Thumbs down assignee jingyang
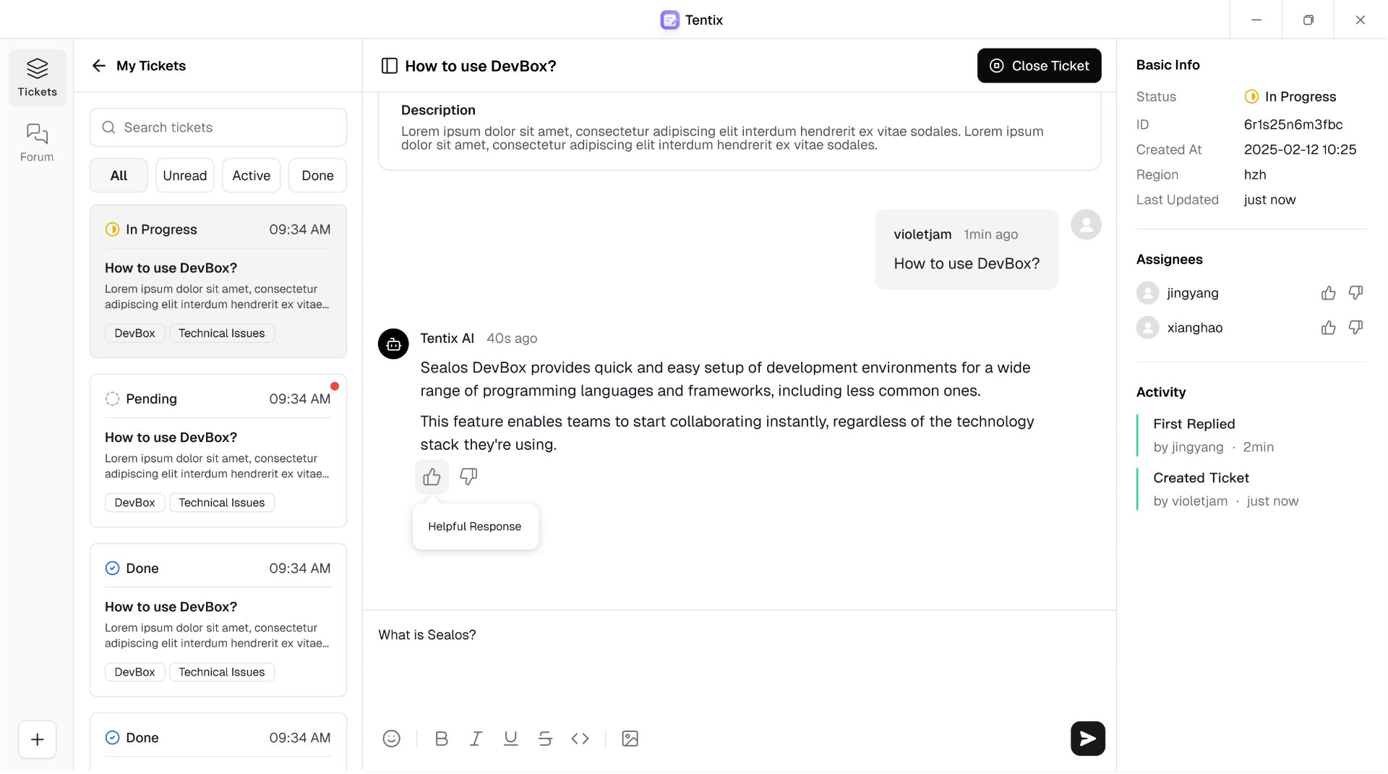This screenshot has width=1388, height=774. [x=1355, y=293]
